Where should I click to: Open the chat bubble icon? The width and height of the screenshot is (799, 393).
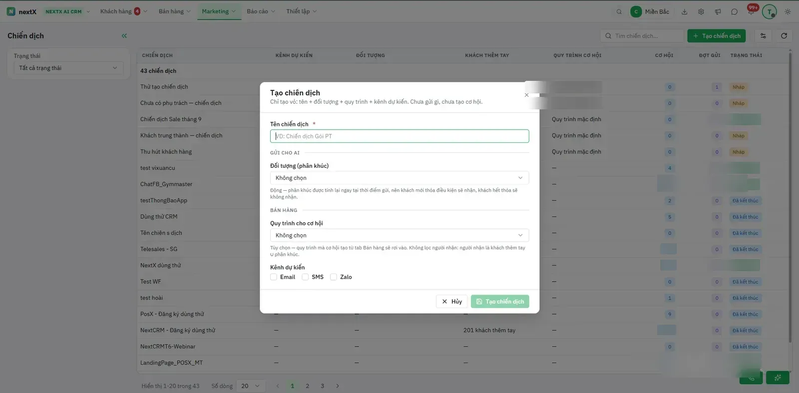tap(734, 11)
